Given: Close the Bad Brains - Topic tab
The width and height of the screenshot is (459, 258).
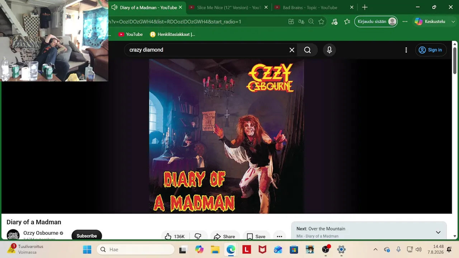Looking at the screenshot, I should click(352, 8).
